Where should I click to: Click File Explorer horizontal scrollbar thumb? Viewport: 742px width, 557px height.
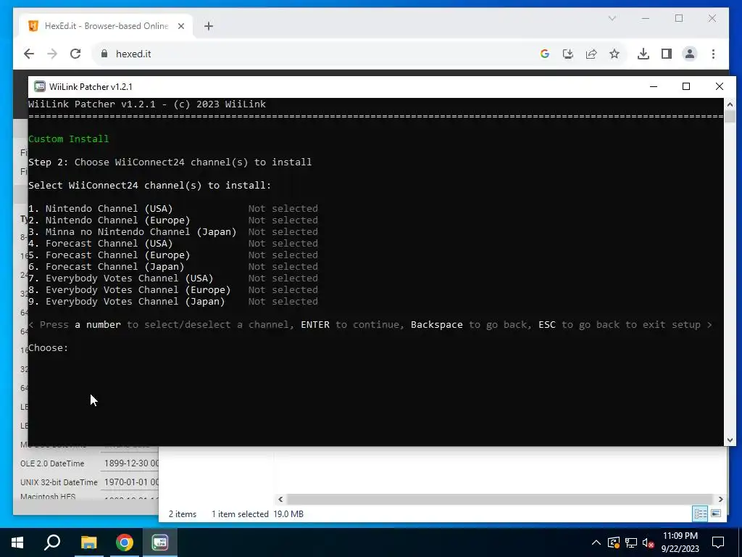pyautogui.click(x=500, y=499)
